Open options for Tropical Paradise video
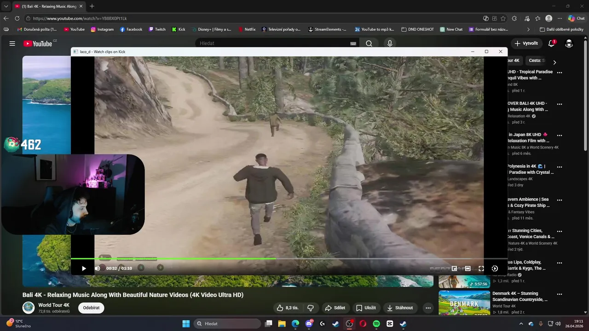 [x=560, y=73]
